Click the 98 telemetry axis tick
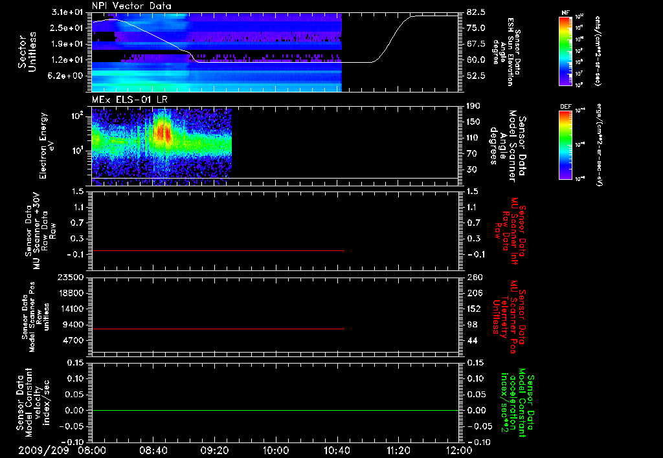This screenshot has width=663, height=458. coord(472,325)
